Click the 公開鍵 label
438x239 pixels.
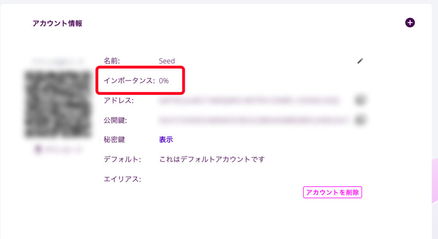(115, 120)
